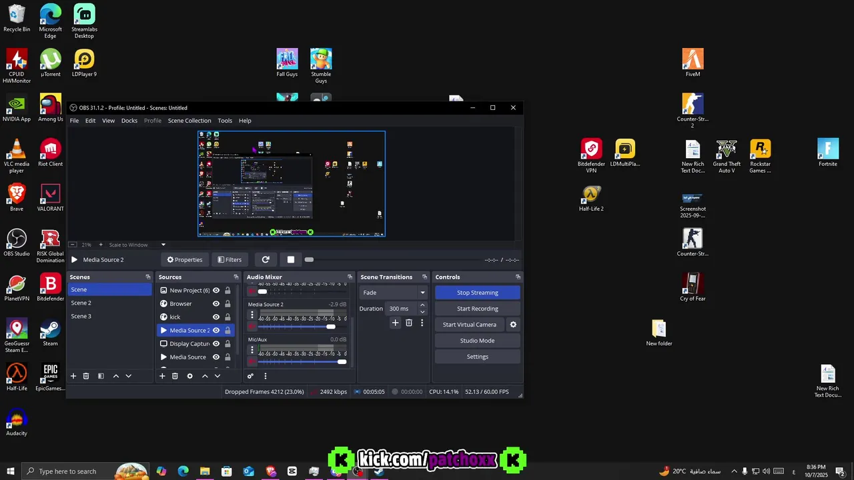854x480 pixels.
Task: Open the Scene Collection menu
Action: click(189, 121)
